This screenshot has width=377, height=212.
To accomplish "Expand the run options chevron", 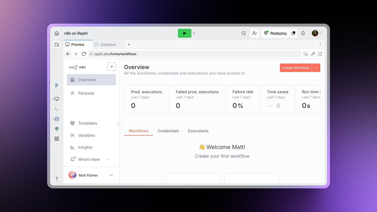I will (x=194, y=33).
